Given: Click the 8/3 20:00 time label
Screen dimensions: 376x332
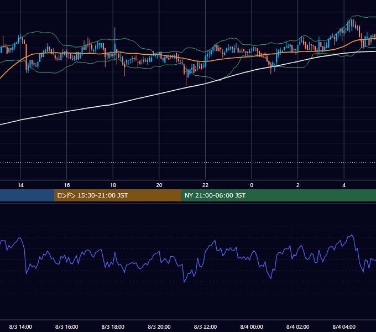Looking at the screenshot, I should coord(159,326).
